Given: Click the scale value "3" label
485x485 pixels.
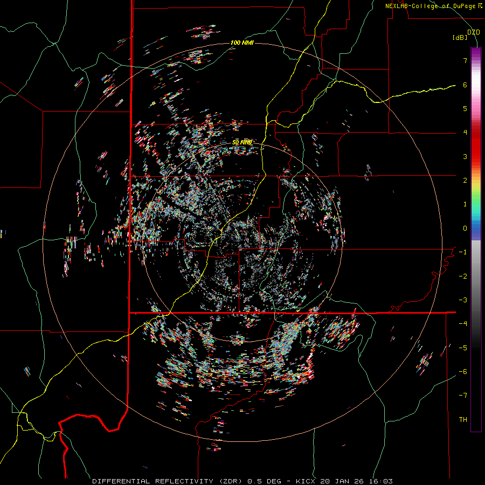Looking at the screenshot, I should [x=465, y=156].
